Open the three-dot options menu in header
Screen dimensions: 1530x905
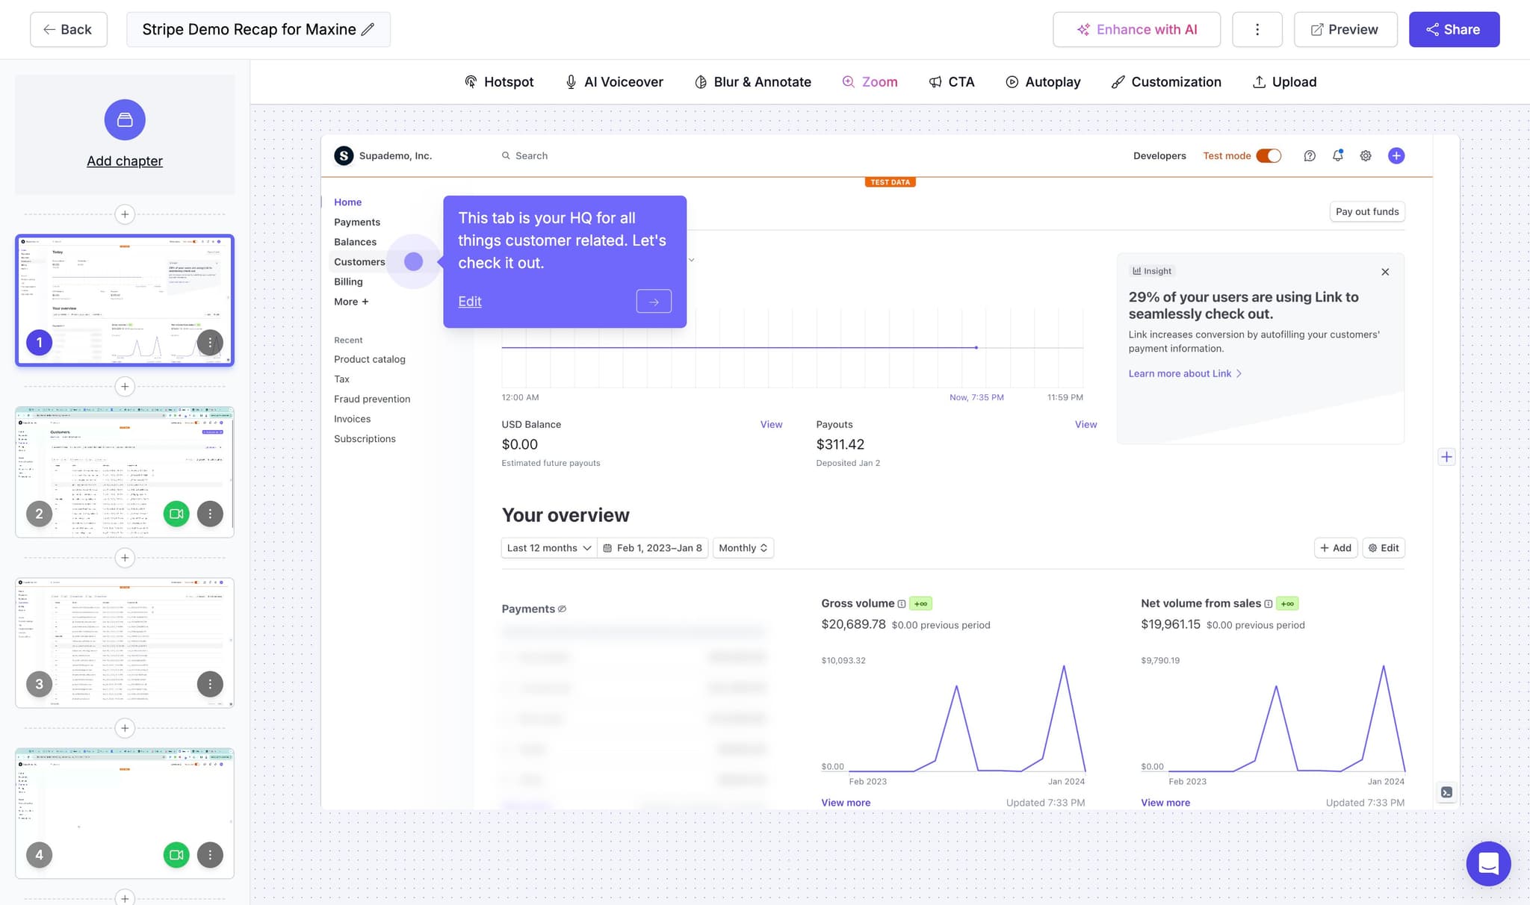point(1257,29)
